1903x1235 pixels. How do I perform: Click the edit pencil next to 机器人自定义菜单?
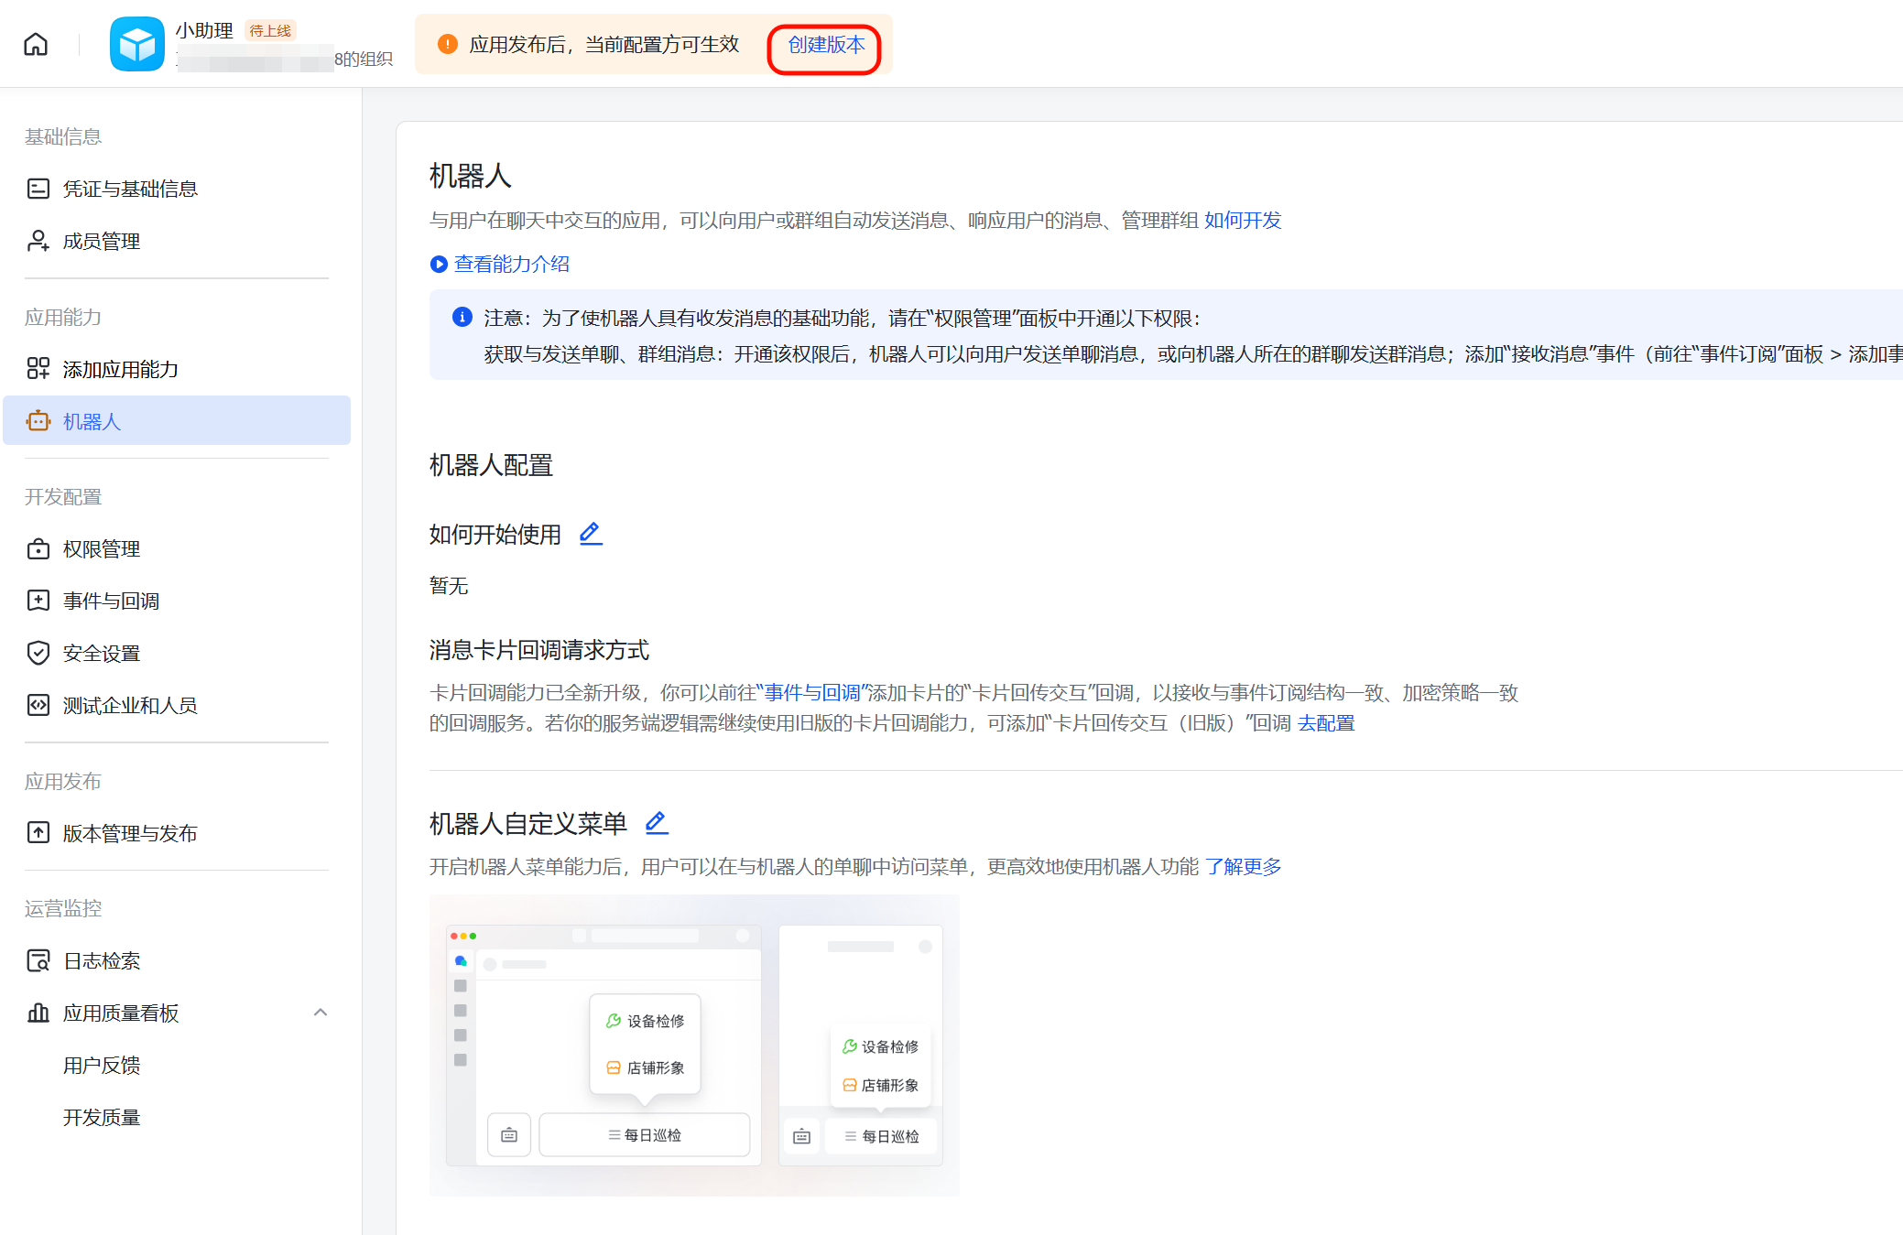point(657,823)
